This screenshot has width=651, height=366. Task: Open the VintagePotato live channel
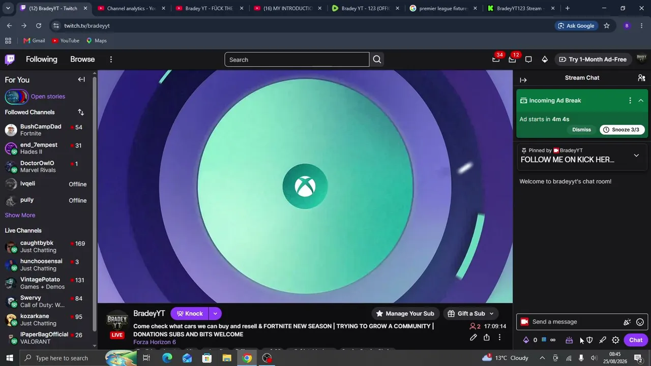coord(46,283)
